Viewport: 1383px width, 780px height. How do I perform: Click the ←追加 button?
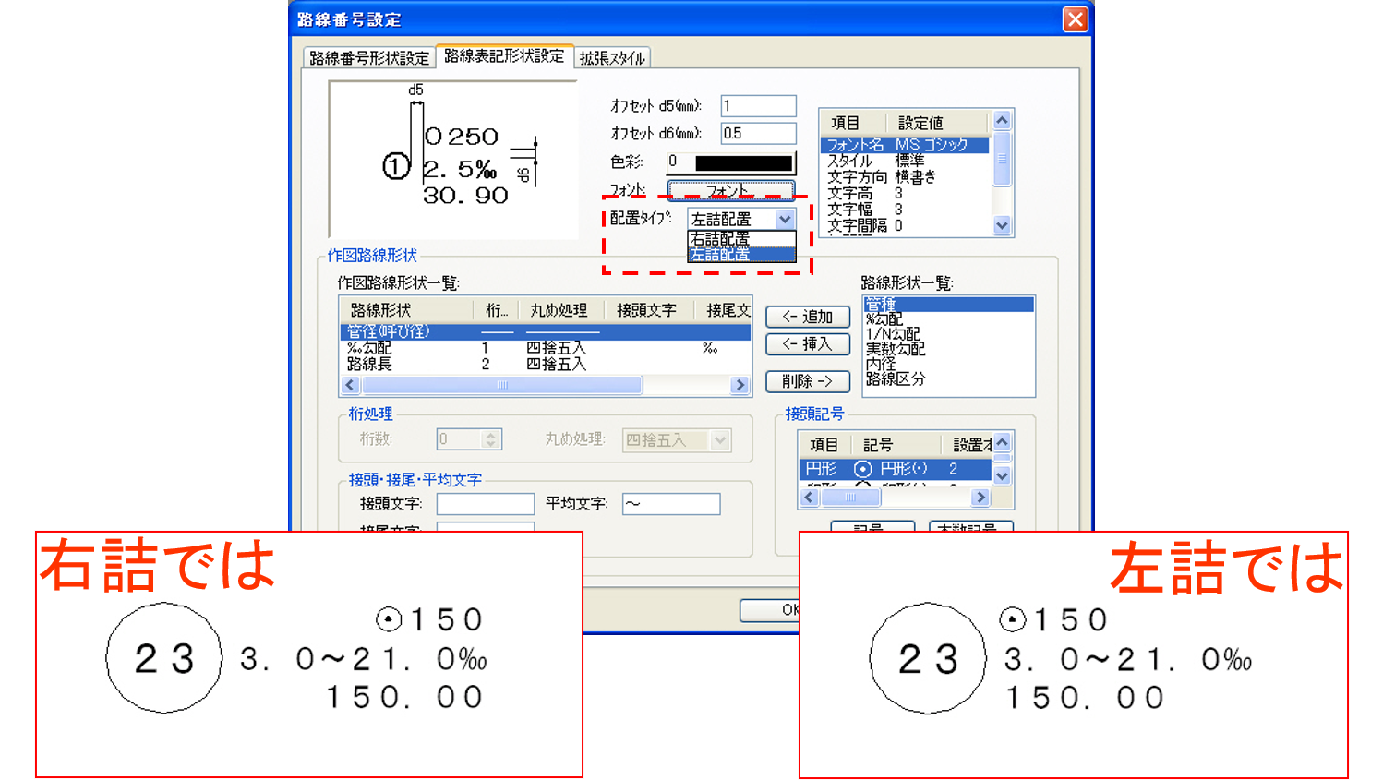(807, 317)
